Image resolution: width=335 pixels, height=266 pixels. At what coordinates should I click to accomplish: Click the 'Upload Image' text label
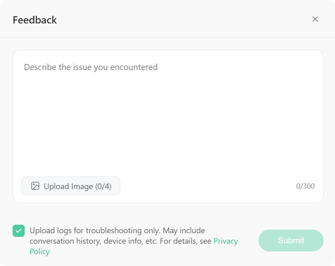pyautogui.click(x=68, y=186)
